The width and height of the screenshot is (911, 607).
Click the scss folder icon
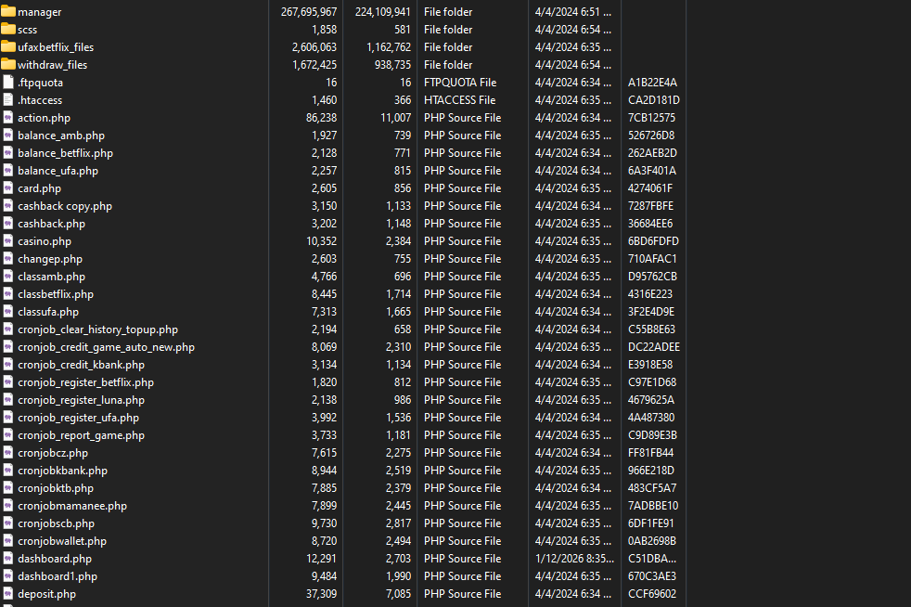8,30
